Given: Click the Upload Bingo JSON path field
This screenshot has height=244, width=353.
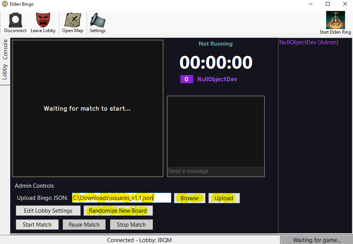Looking at the screenshot, I should click(121, 198).
